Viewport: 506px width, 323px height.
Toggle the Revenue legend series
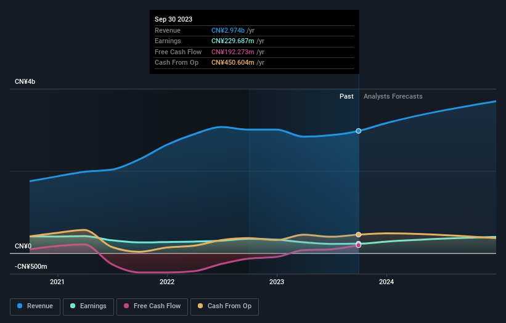tap(35, 306)
